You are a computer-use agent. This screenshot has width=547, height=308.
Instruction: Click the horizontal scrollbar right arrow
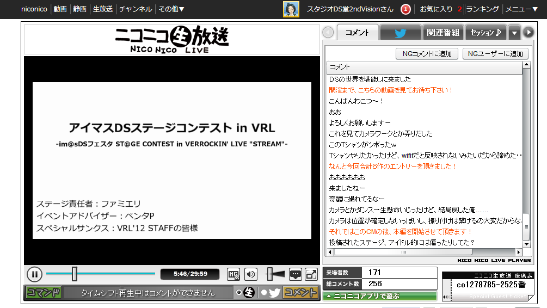tap(519, 252)
